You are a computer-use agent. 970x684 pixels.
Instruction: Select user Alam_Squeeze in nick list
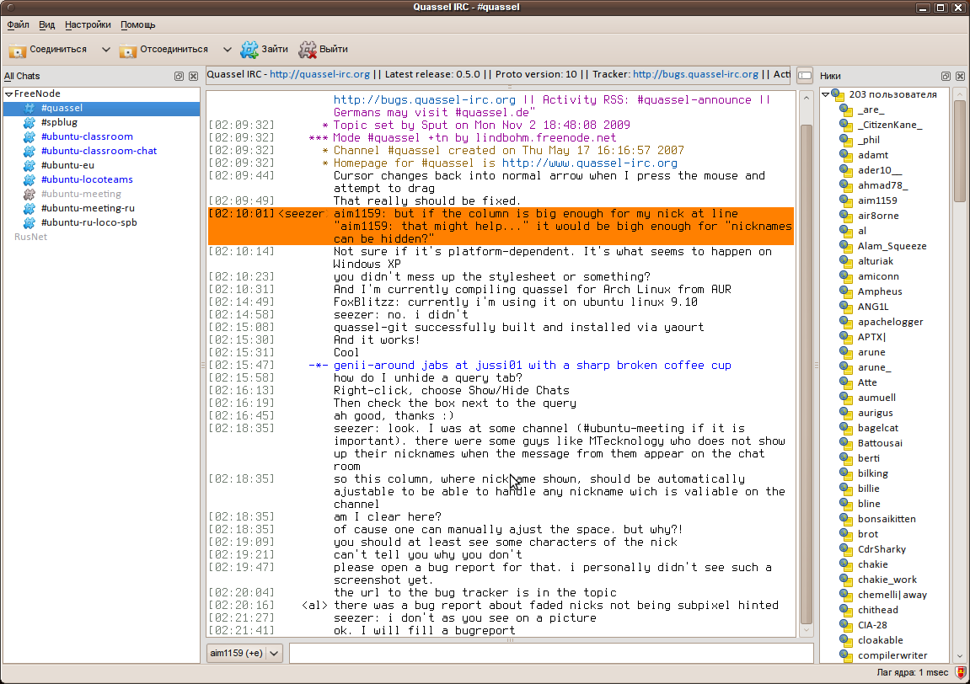click(x=892, y=246)
